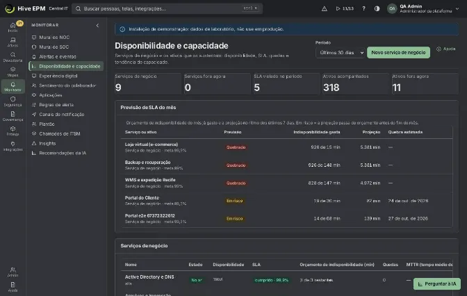Click the Central IT tenant label
Viewport: 467px width, 296px height.
(58, 8)
